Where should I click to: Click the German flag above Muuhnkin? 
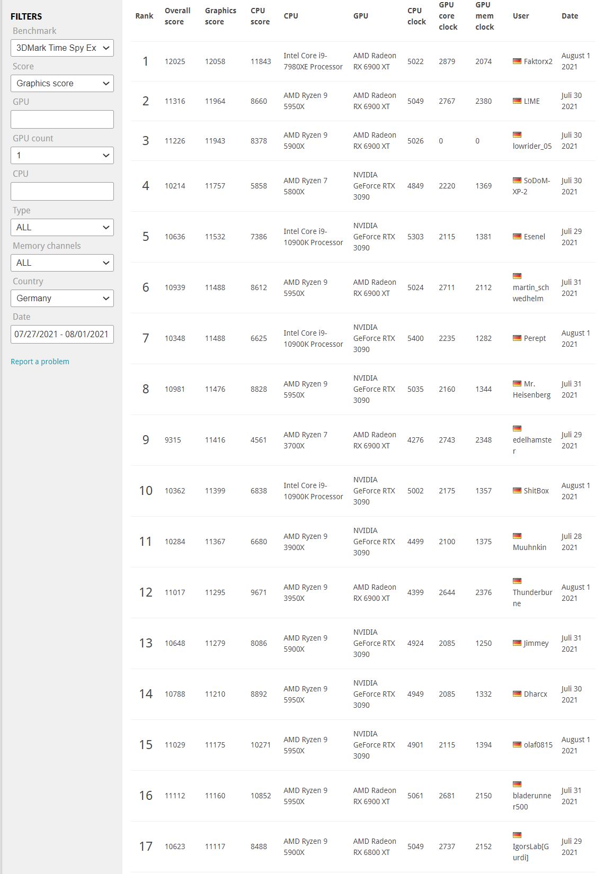pyautogui.click(x=517, y=536)
